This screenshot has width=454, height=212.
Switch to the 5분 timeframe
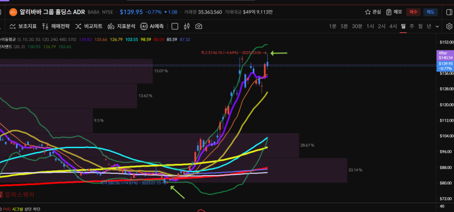344,26
